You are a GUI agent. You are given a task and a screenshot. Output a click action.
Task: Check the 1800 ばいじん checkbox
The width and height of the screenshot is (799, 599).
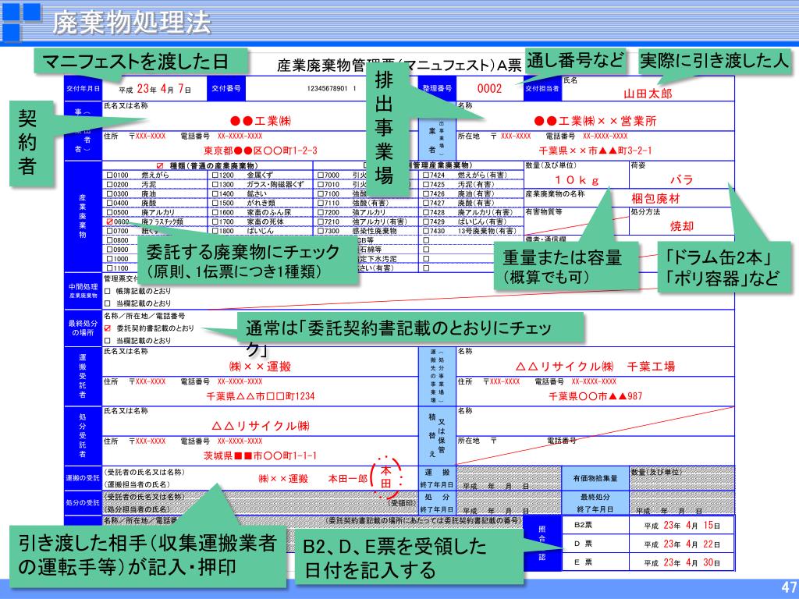click(215, 231)
